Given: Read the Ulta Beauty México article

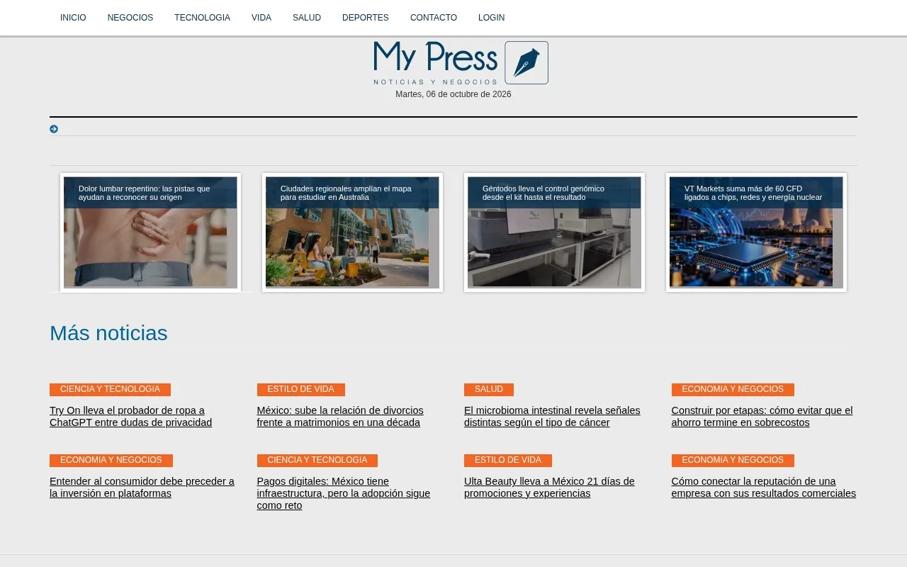Looking at the screenshot, I should [549, 488].
